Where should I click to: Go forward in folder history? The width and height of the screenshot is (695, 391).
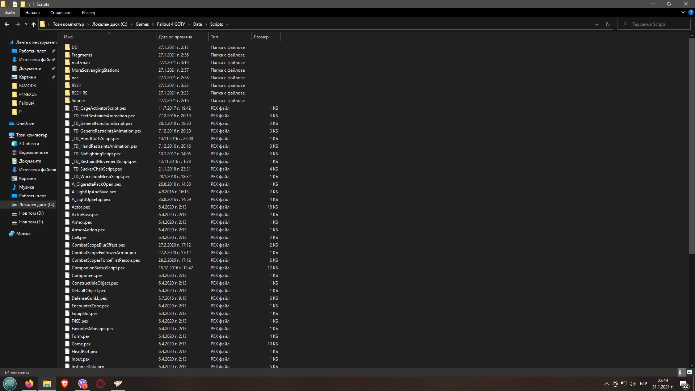click(17, 24)
